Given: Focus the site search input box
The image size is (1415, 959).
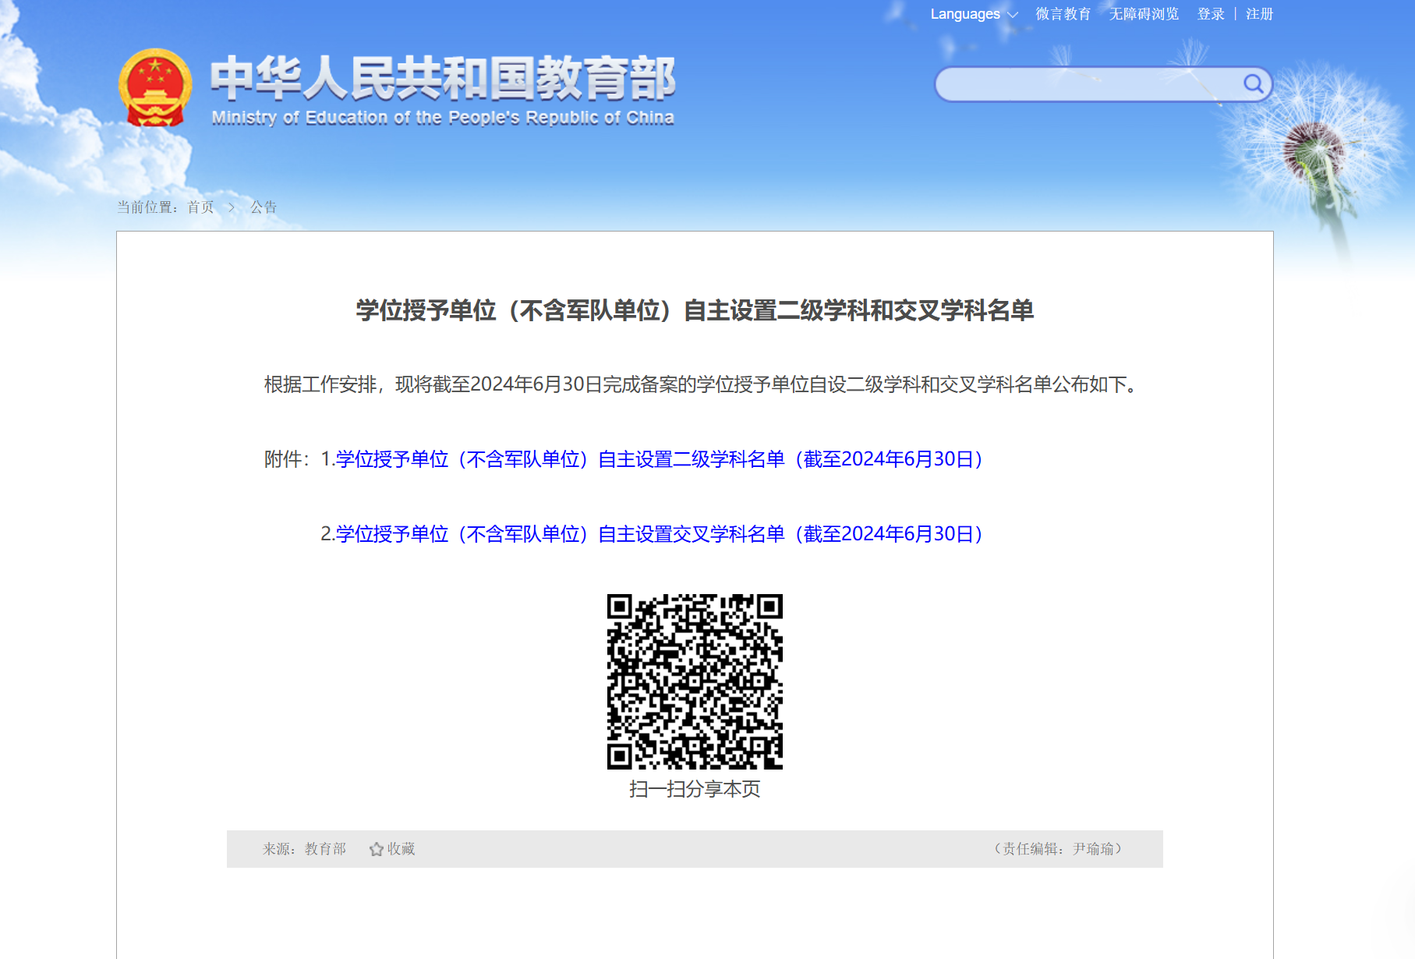Looking at the screenshot, I should (x=1088, y=84).
